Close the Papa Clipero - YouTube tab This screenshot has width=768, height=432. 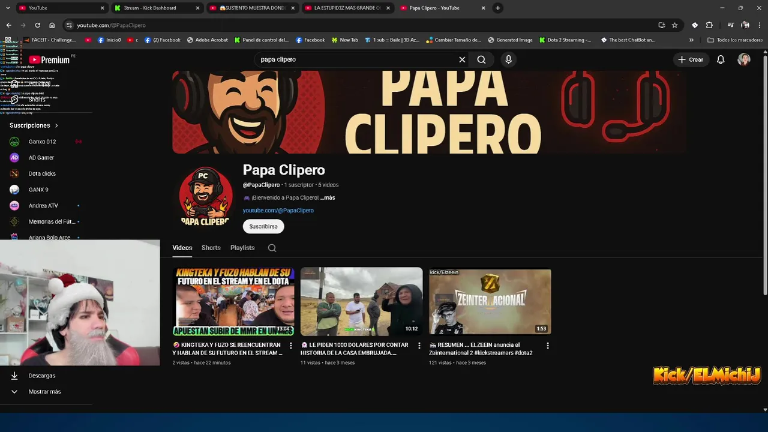click(484, 8)
